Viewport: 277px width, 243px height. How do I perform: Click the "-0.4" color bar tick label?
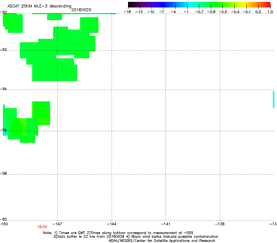[x=235, y=12]
